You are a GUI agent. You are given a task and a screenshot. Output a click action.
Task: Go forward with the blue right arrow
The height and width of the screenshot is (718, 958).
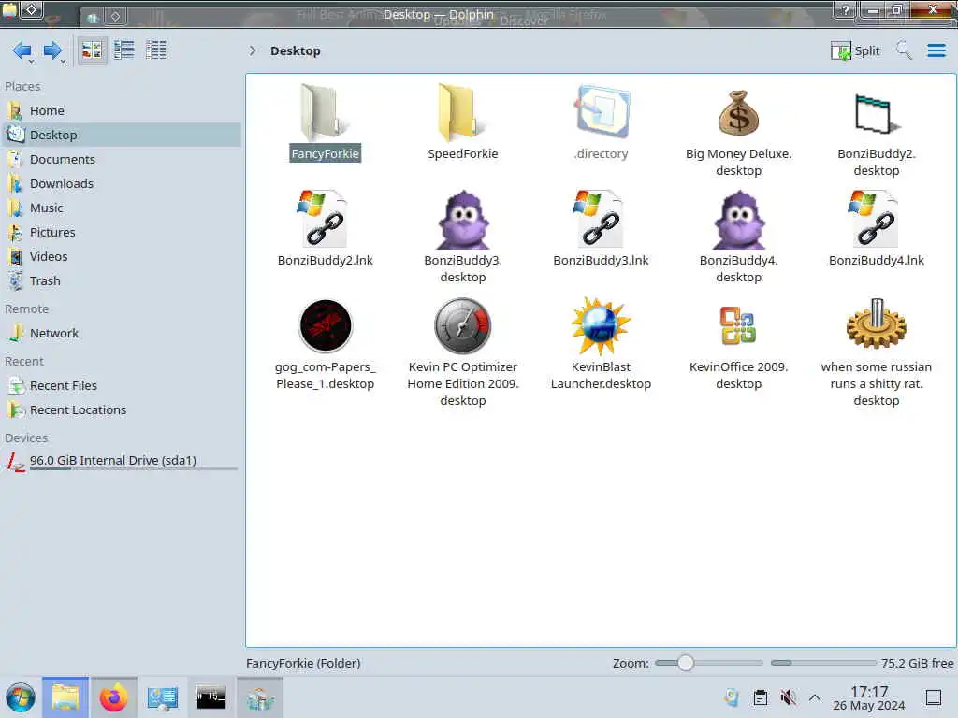point(53,50)
